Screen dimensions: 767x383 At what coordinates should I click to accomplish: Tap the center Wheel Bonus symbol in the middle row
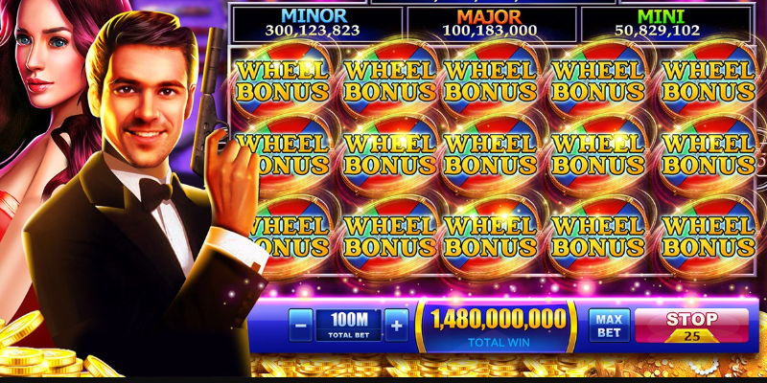[490, 154]
